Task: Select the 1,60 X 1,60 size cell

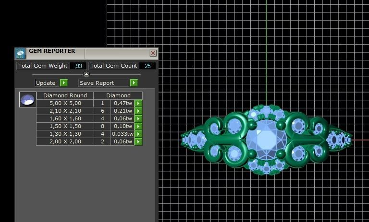Action: [65, 118]
